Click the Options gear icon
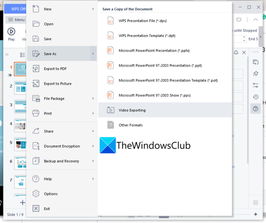The height and width of the screenshot is (223, 266). pos(36,194)
